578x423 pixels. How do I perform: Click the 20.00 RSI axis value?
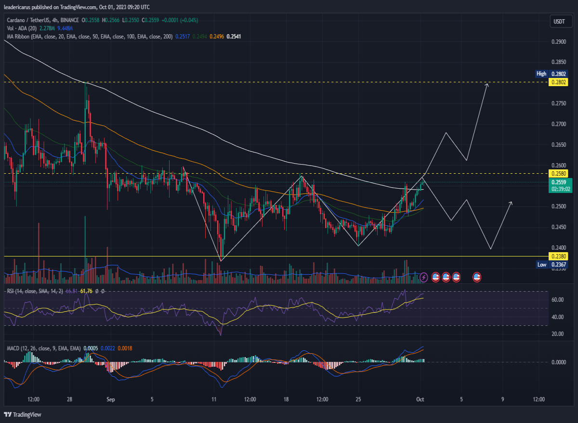pos(558,333)
